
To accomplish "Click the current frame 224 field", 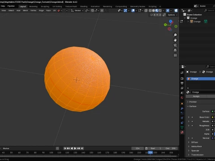I will [x=138, y=148].
